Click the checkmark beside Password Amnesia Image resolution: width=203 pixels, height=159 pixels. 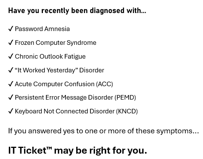11,29
